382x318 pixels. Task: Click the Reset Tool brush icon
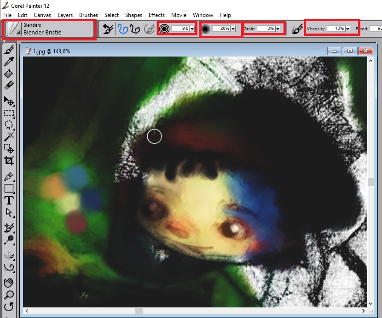click(x=108, y=28)
